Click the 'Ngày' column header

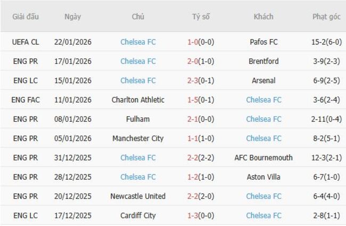click(x=73, y=16)
